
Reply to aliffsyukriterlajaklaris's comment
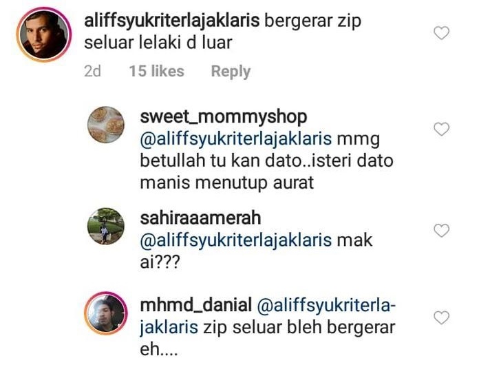231,72
